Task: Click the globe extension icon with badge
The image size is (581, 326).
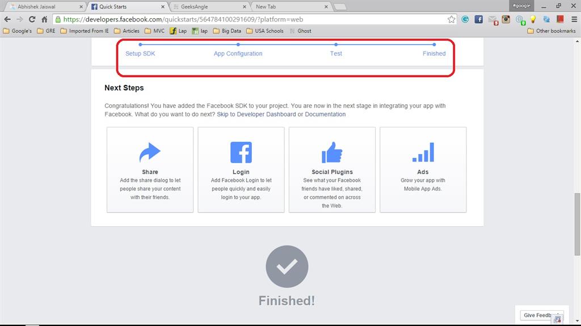Action: pos(520,20)
